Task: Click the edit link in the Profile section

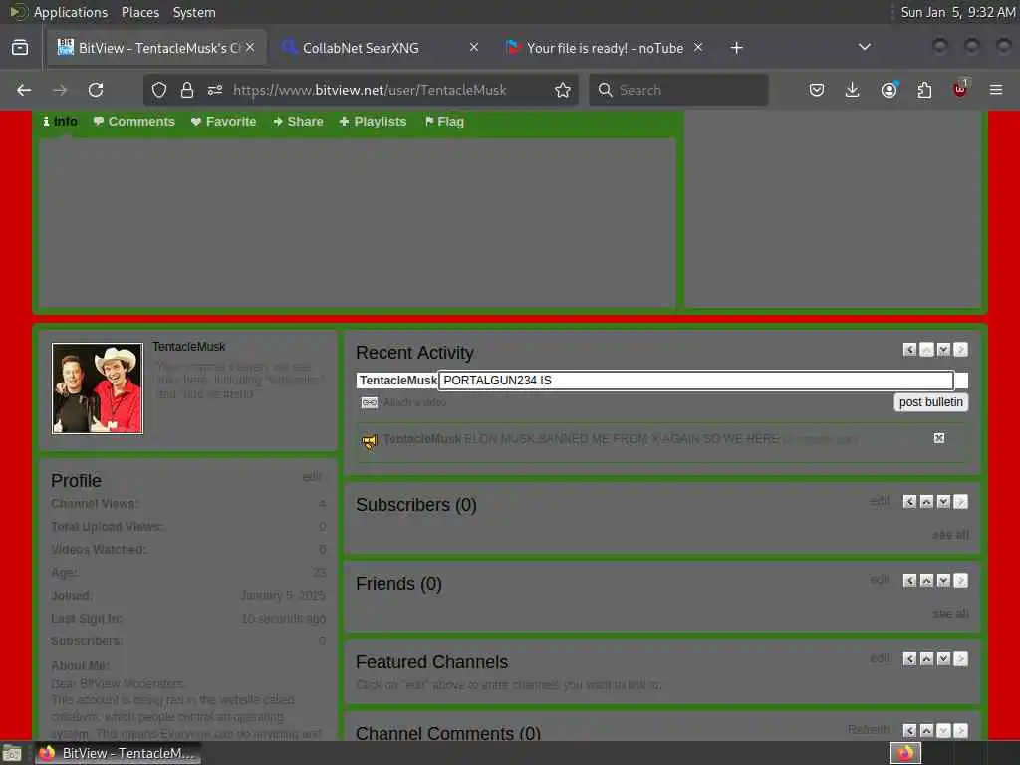Action: (x=312, y=477)
